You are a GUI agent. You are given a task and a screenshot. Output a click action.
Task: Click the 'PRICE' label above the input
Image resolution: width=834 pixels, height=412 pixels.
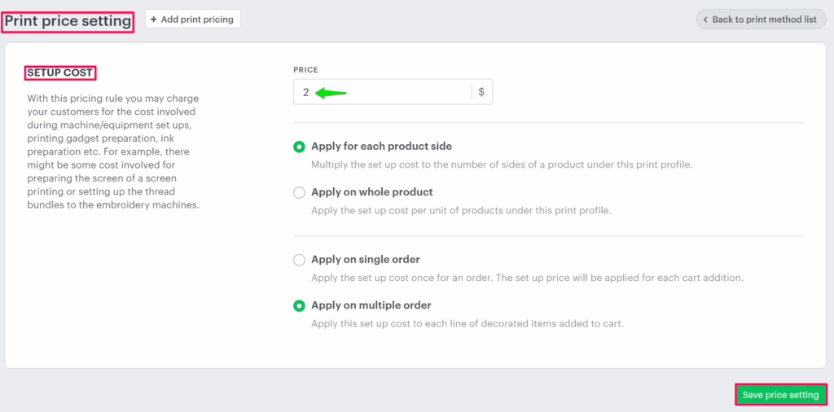click(x=305, y=71)
